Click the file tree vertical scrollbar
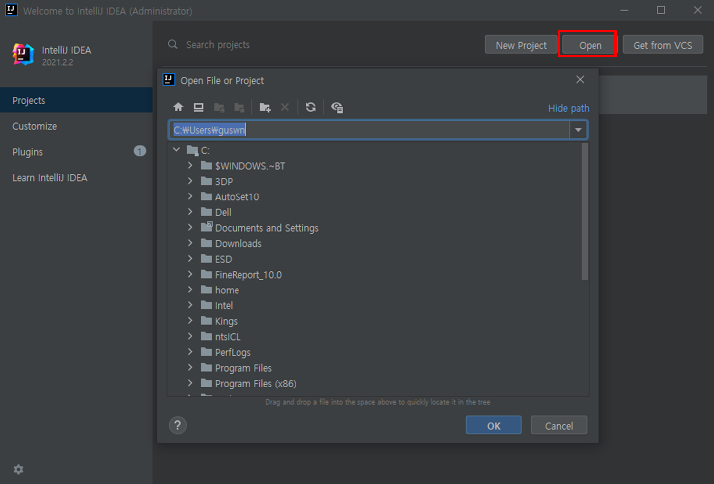The height and width of the screenshot is (484, 714). click(x=585, y=211)
